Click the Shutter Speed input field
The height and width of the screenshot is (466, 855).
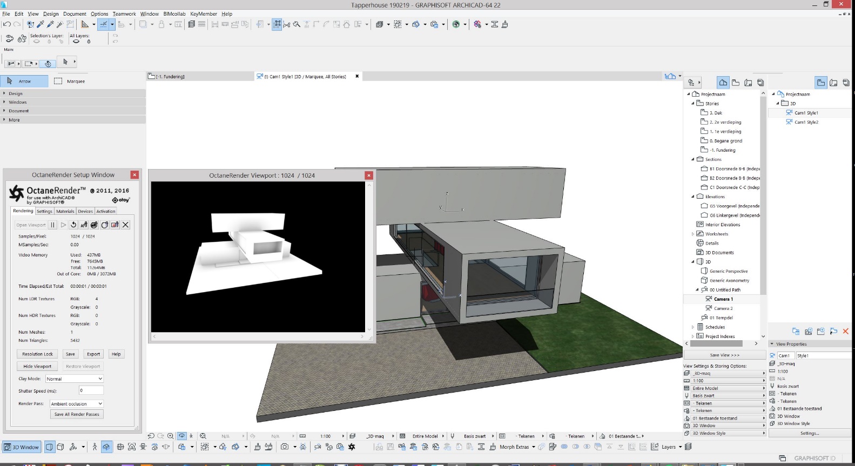tap(91, 390)
